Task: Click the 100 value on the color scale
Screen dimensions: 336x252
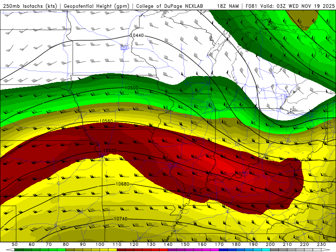Action: tap(100, 244)
